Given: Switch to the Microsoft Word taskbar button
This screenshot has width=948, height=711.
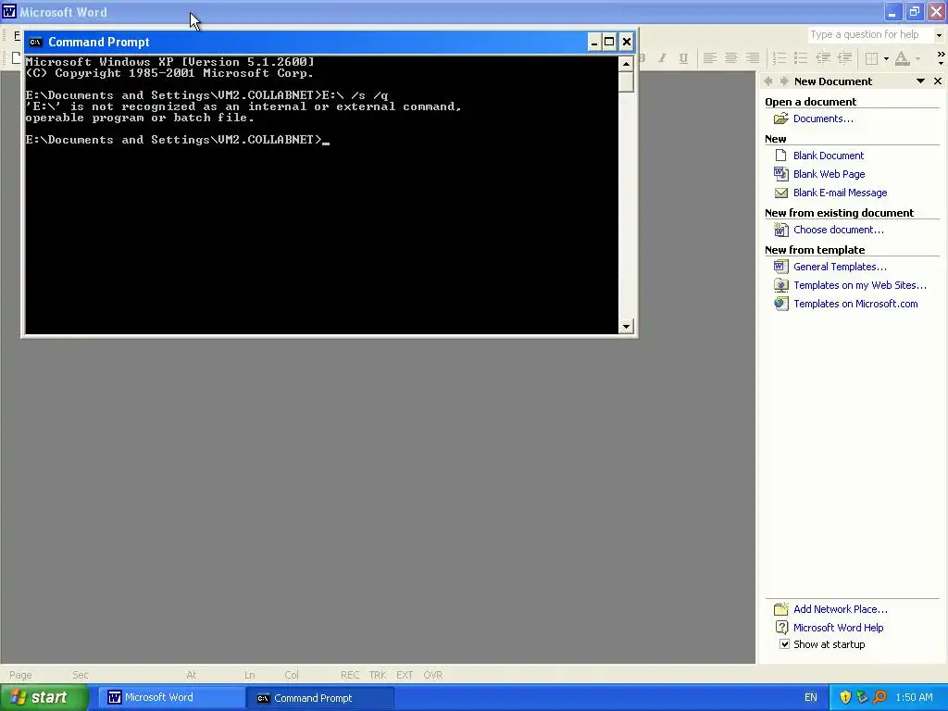Looking at the screenshot, I should pyautogui.click(x=170, y=698).
